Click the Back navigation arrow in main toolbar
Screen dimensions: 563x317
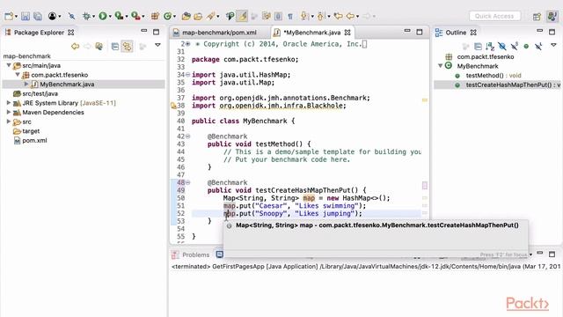350,16
